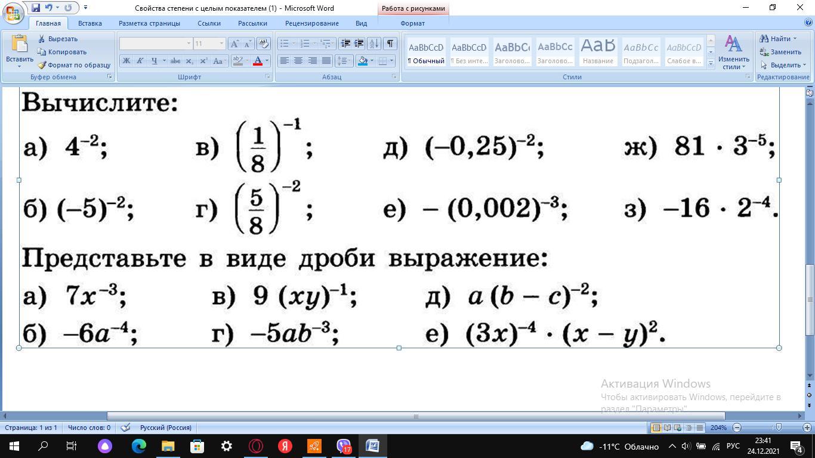The image size is (815, 458).
Task: Click the 204% zoom level
Action: point(718,428)
